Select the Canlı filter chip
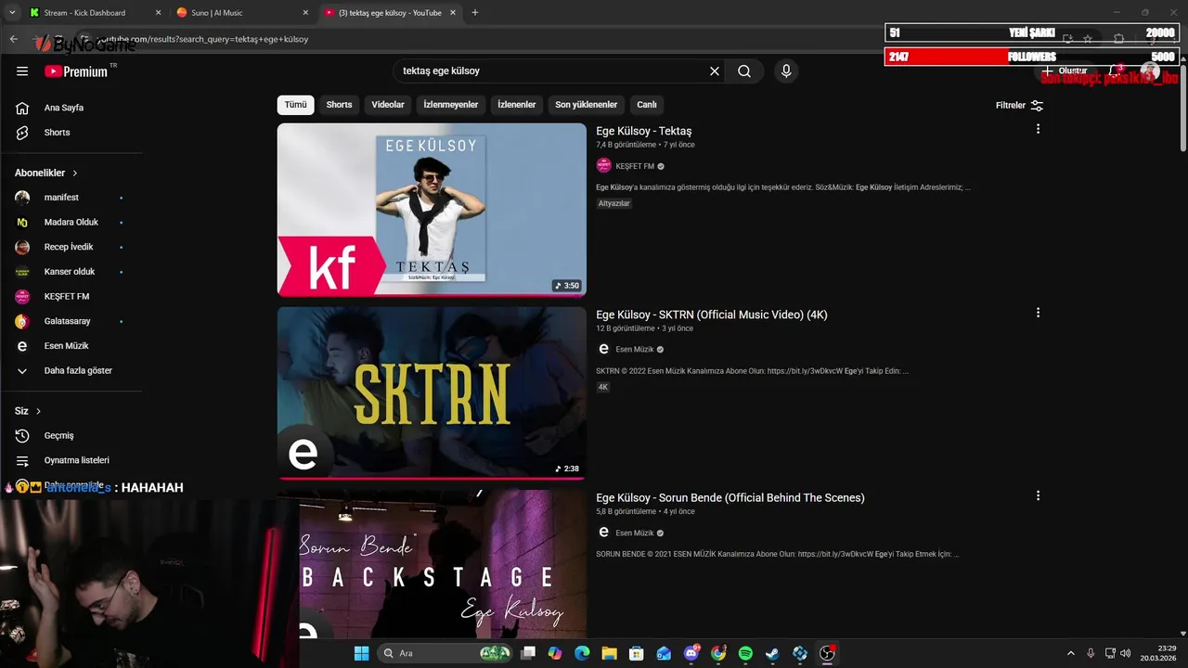This screenshot has height=668, width=1188. point(647,105)
